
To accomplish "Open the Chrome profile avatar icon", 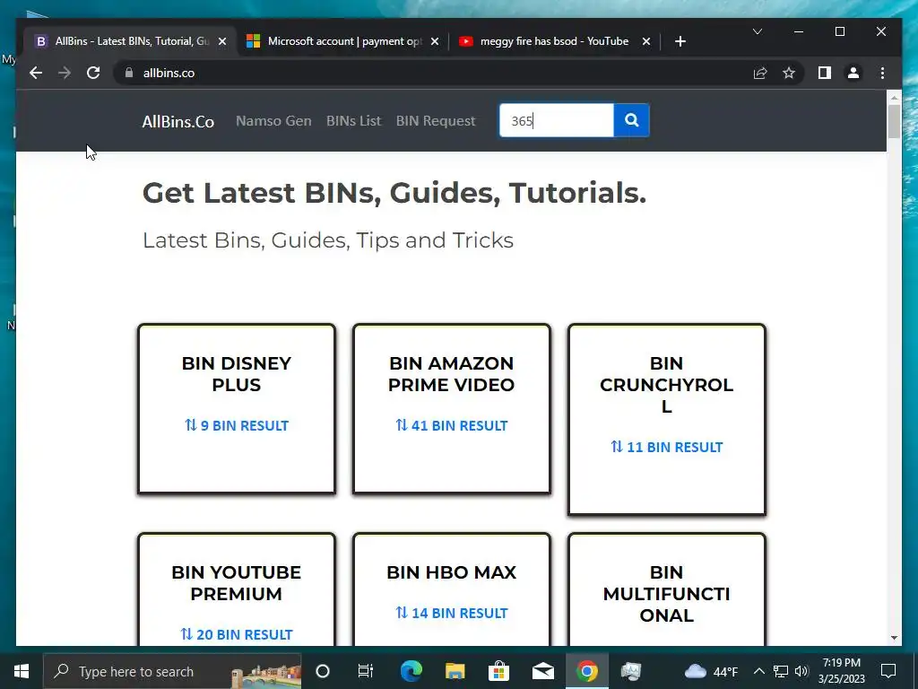I will click(853, 73).
